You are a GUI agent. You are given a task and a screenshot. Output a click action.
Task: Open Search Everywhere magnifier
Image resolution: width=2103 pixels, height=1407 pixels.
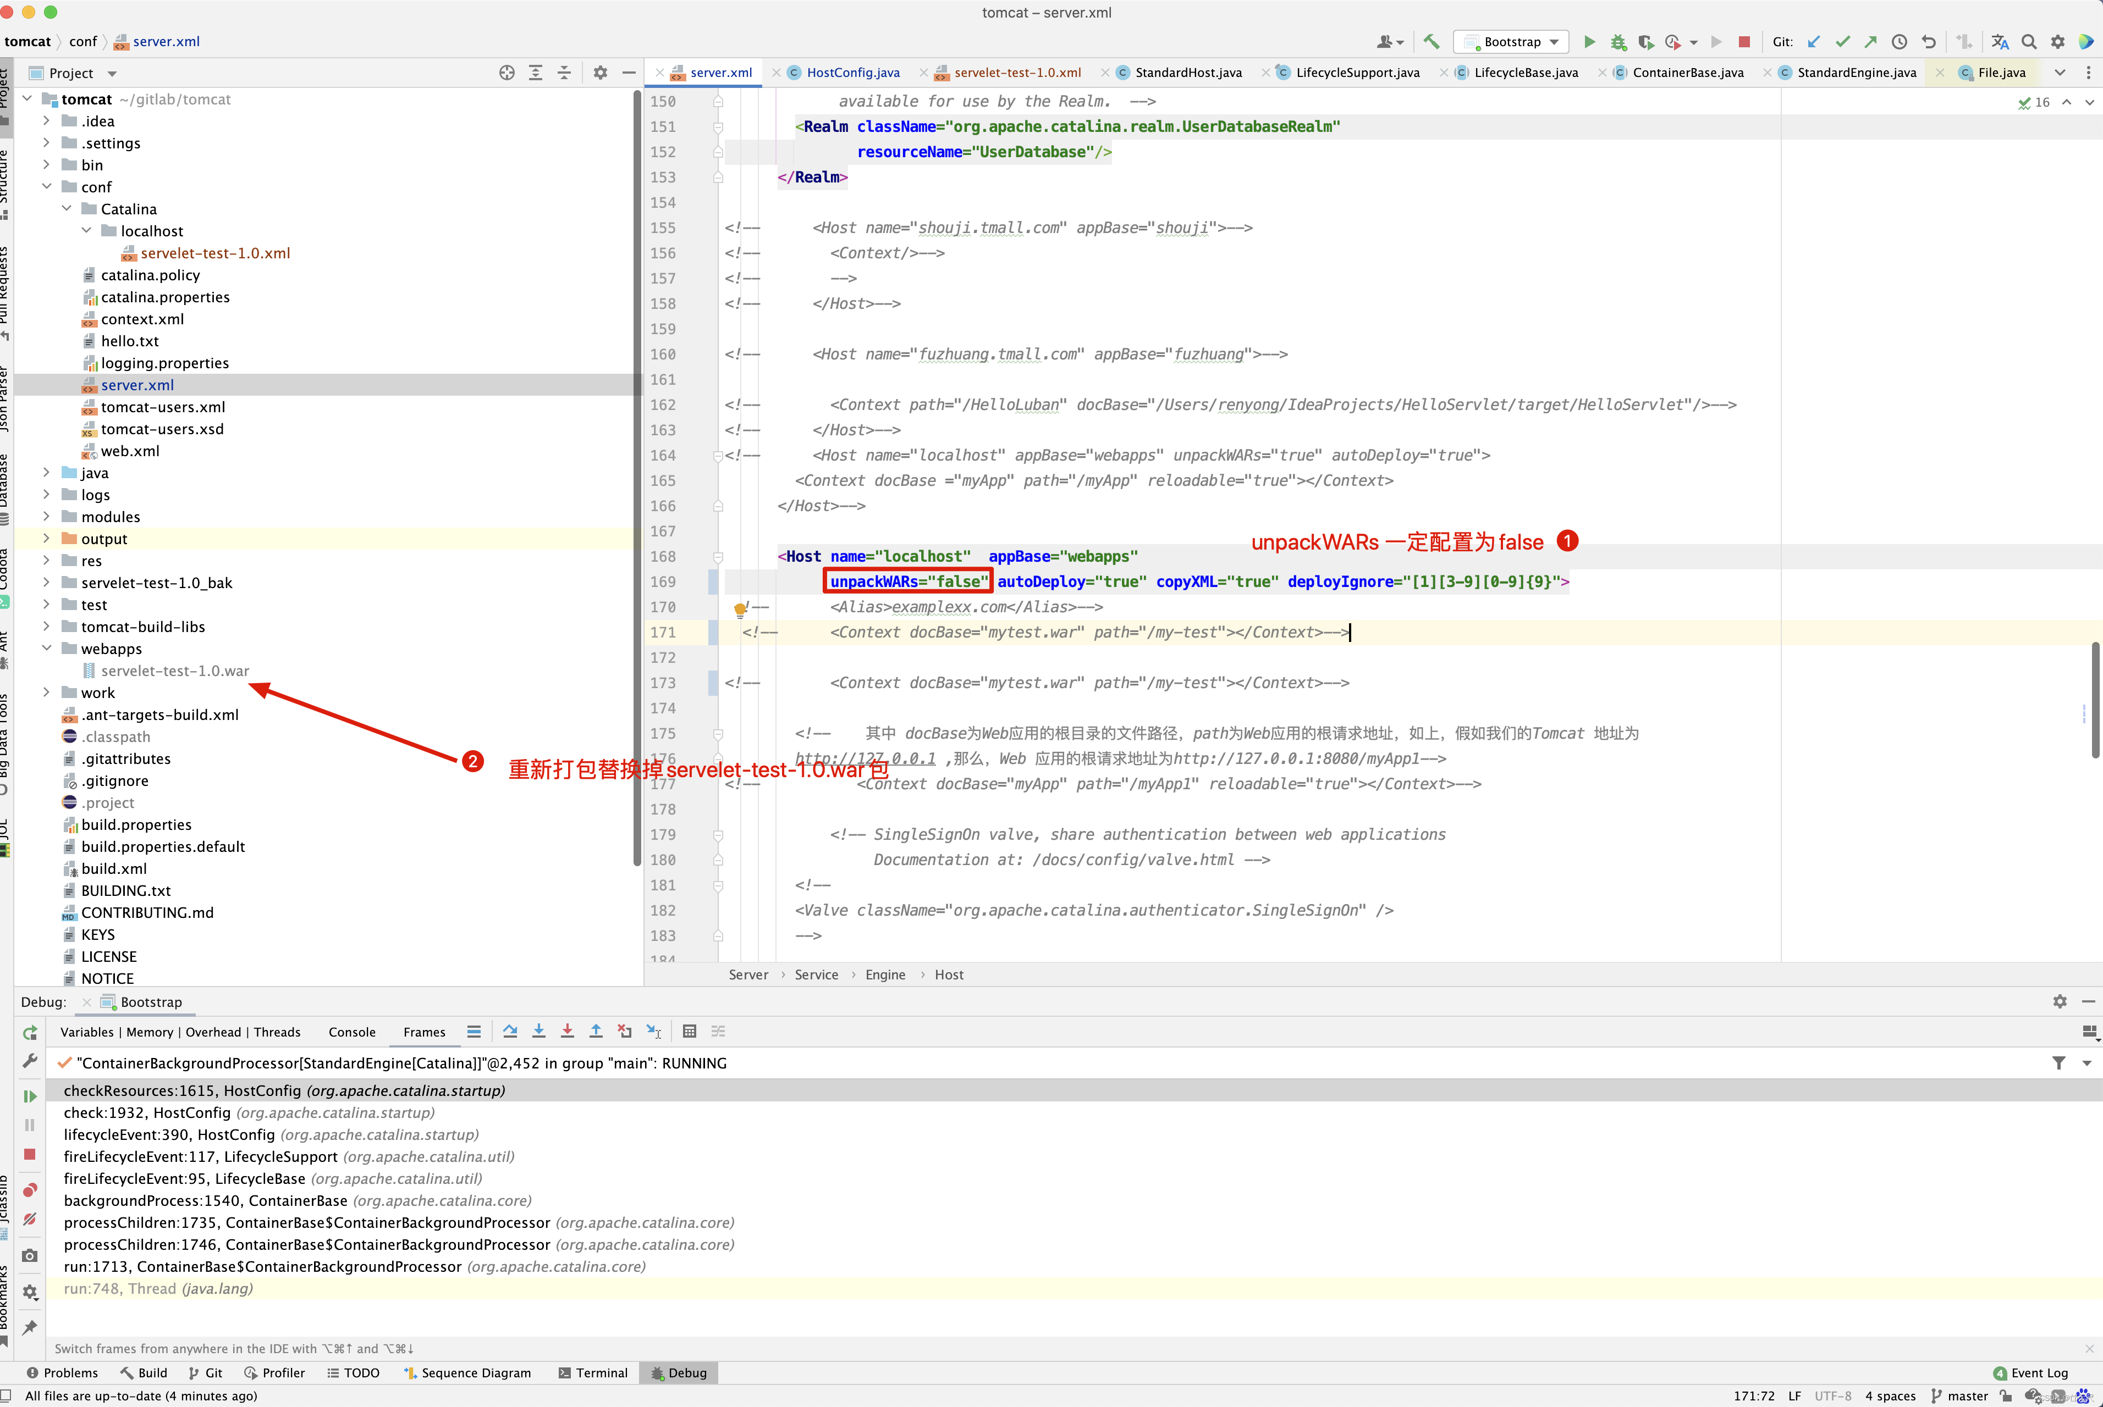(x=2028, y=41)
